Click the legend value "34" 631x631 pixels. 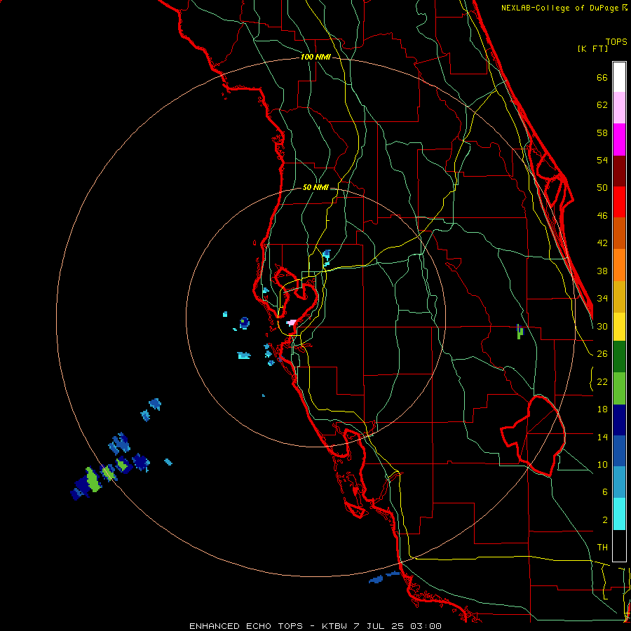pyautogui.click(x=602, y=299)
